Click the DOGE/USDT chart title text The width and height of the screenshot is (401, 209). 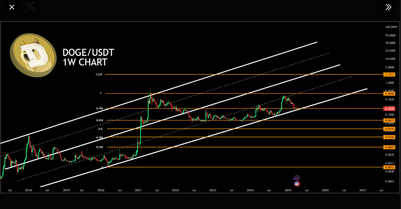(x=88, y=53)
